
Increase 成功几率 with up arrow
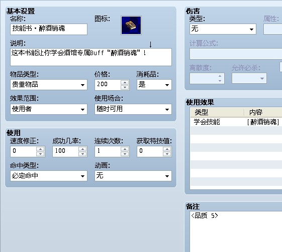[82, 149]
